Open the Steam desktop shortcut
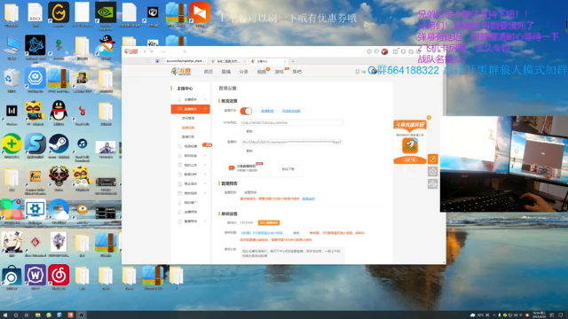Screen dimensions: 568x319 point(59,144)
